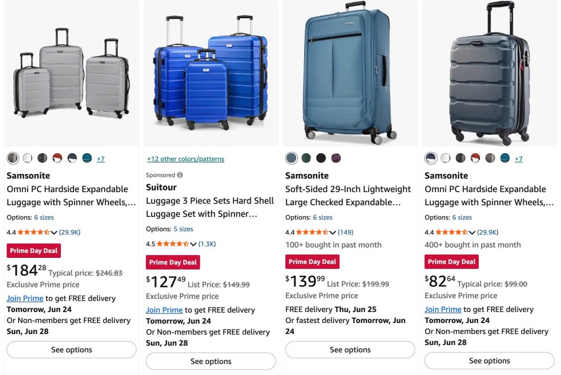Choose the purple swatch on Soft-Sided 29-Inch luggage
561x375 pixels.
tap(336, 158)
